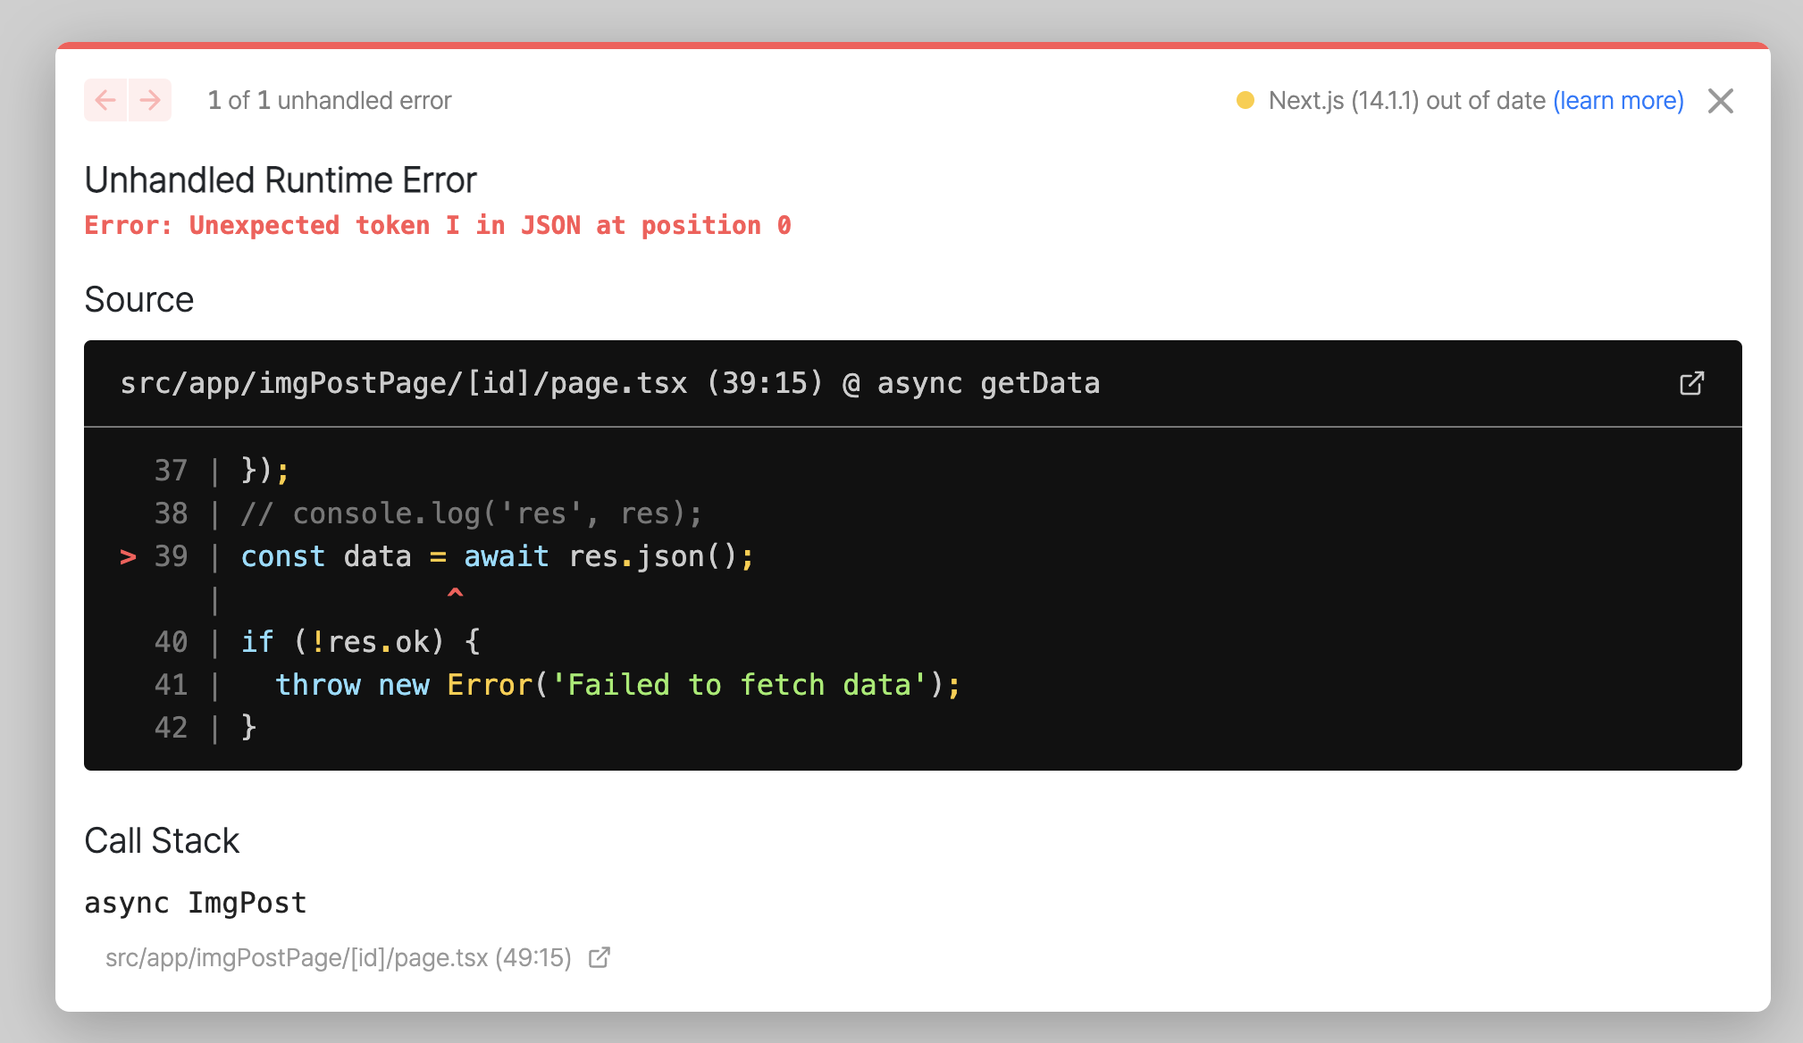Viewport: 1803px width, 1043px height.
Task: Click code line 39 with res.json()
Action: 497,556
